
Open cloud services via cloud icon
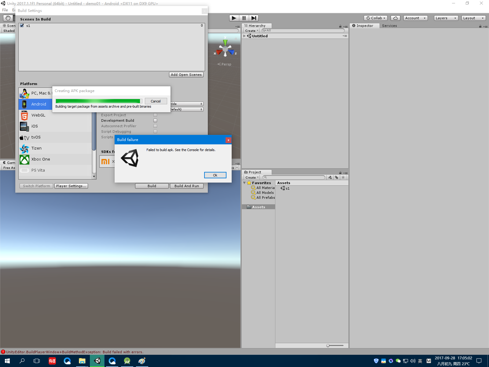(x=395, y=18)
